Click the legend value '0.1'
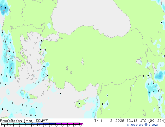 [x=3, y=126]
